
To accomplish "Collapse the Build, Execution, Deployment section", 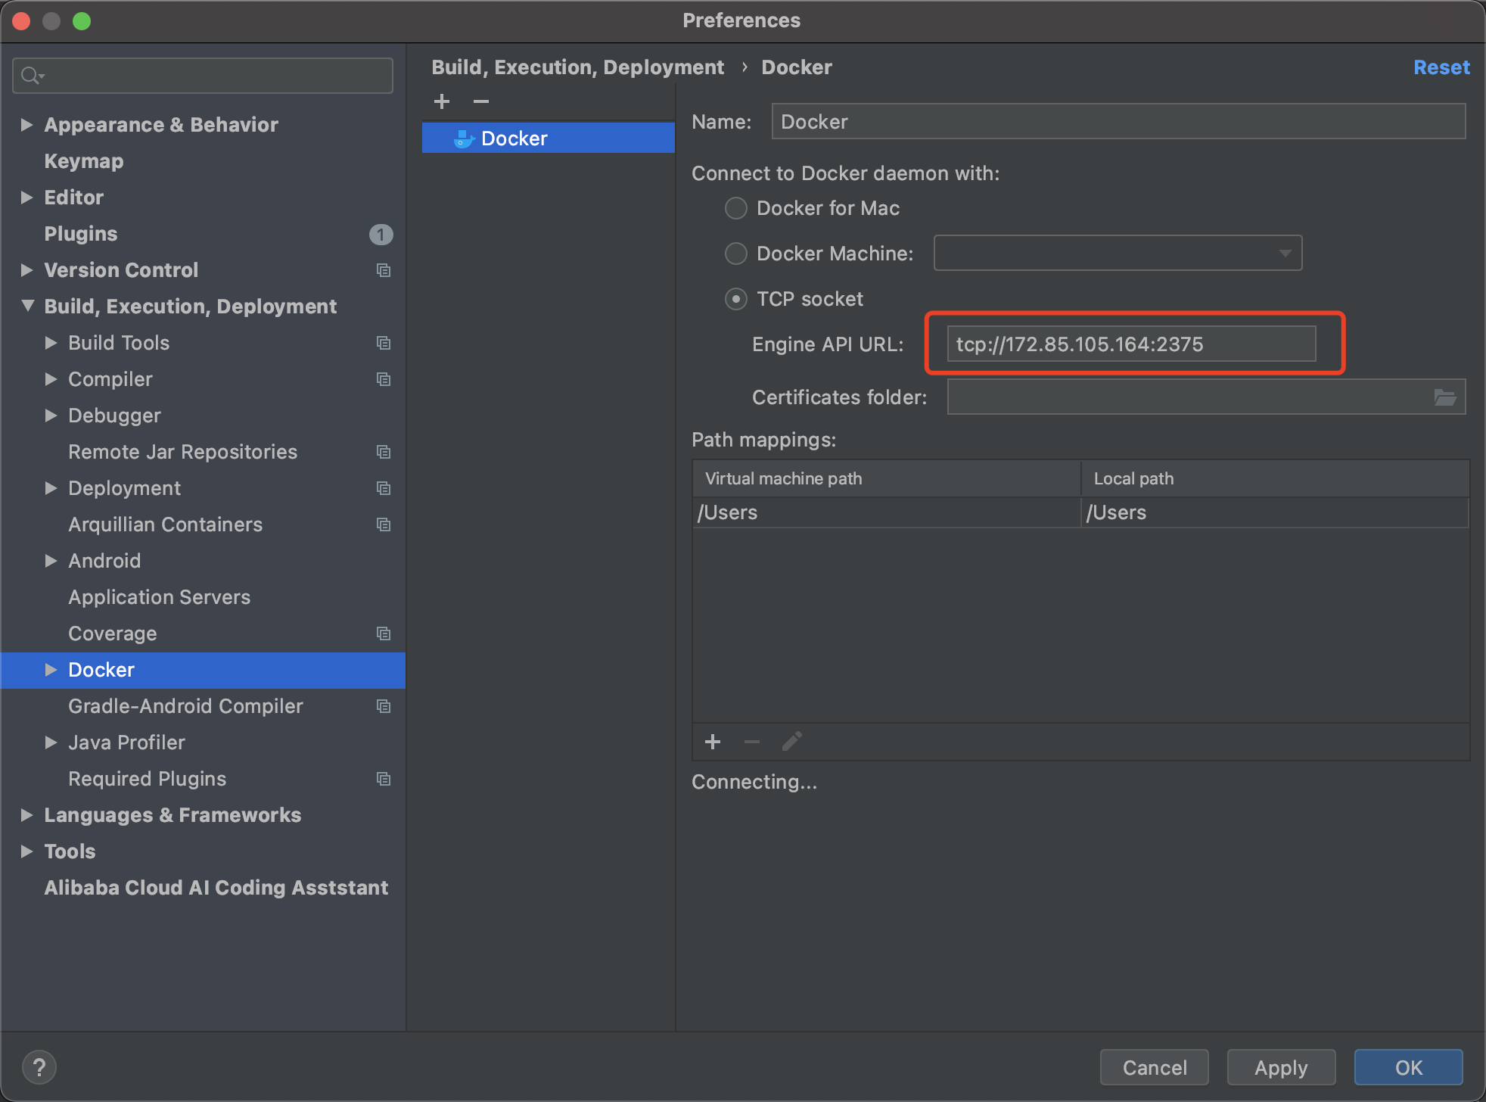I will point(28,306).
